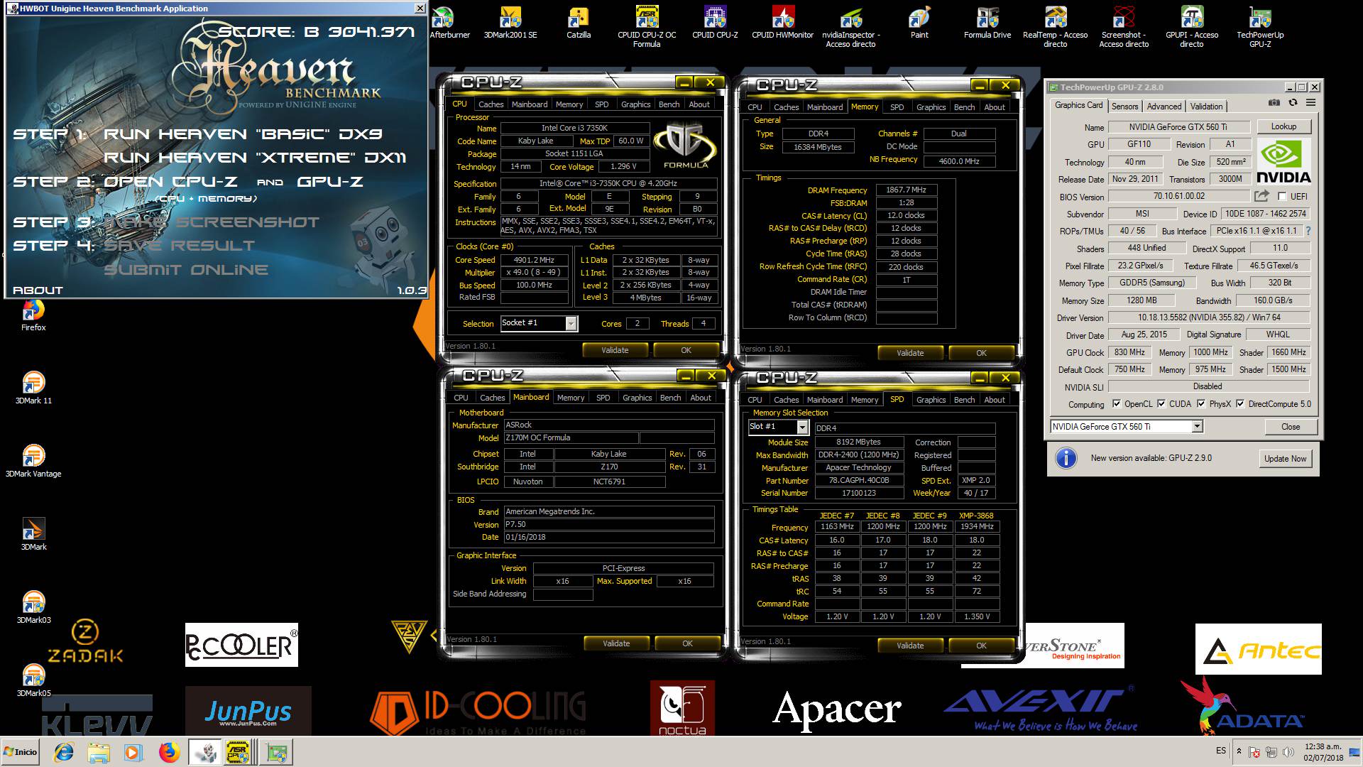This screenshot has width=1363, height=767.
Task: Switch to the Sensors tab in GPU-Z
Action: pos(1124,107)
